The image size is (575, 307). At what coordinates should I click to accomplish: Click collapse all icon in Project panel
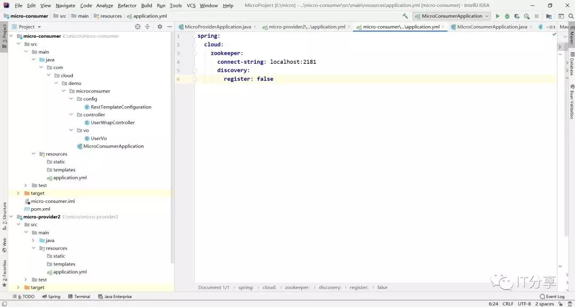[147, 27]
